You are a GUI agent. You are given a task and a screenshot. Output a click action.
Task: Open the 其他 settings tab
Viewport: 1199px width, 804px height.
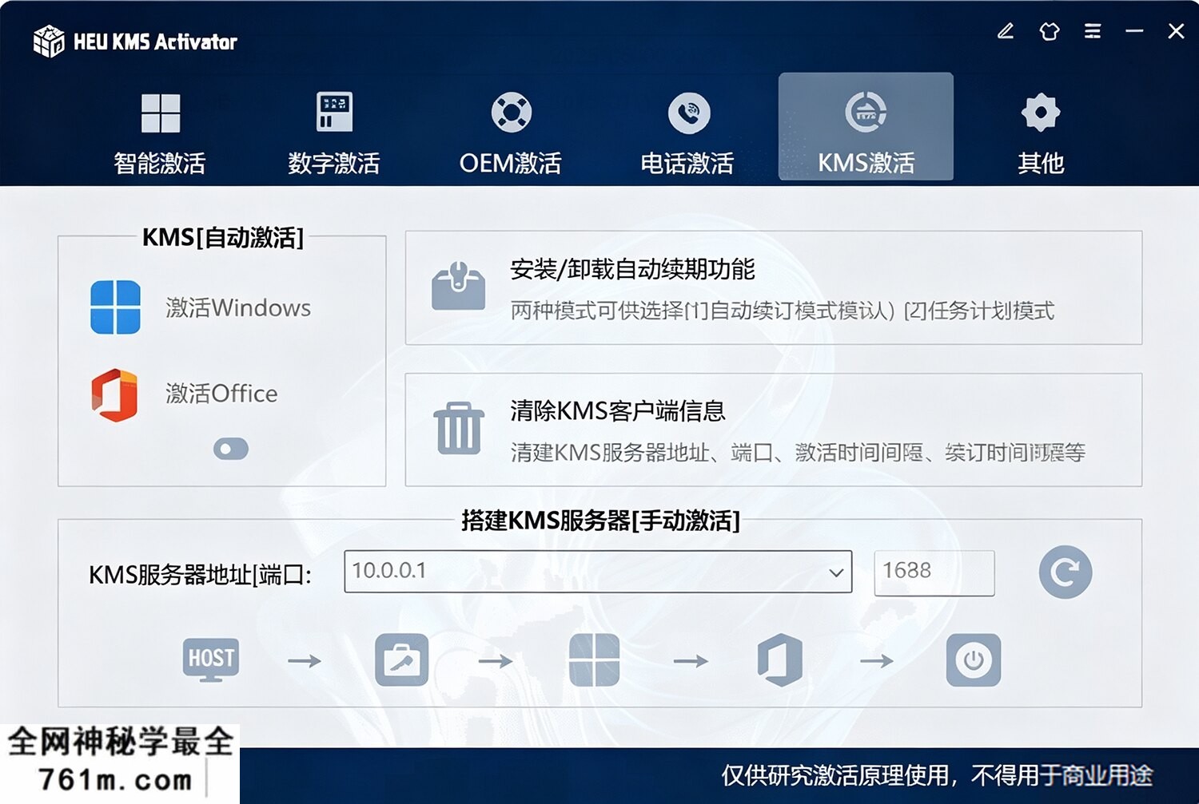tap(1041, 133)
